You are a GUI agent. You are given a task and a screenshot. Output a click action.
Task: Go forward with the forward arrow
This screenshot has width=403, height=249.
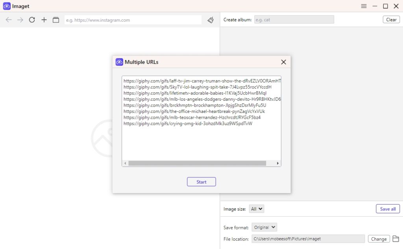click(20, 20)
